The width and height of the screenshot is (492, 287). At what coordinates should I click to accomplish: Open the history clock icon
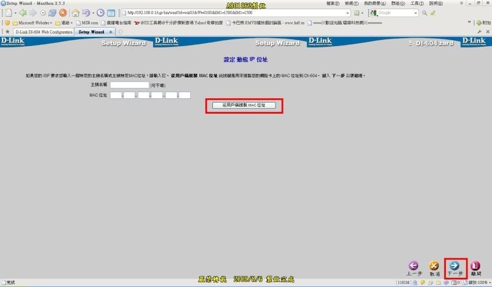[x=100, y=13]
